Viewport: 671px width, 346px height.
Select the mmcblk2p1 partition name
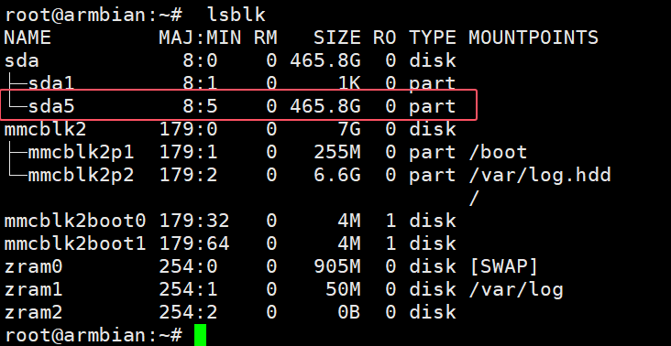click(x=81, y=153)
